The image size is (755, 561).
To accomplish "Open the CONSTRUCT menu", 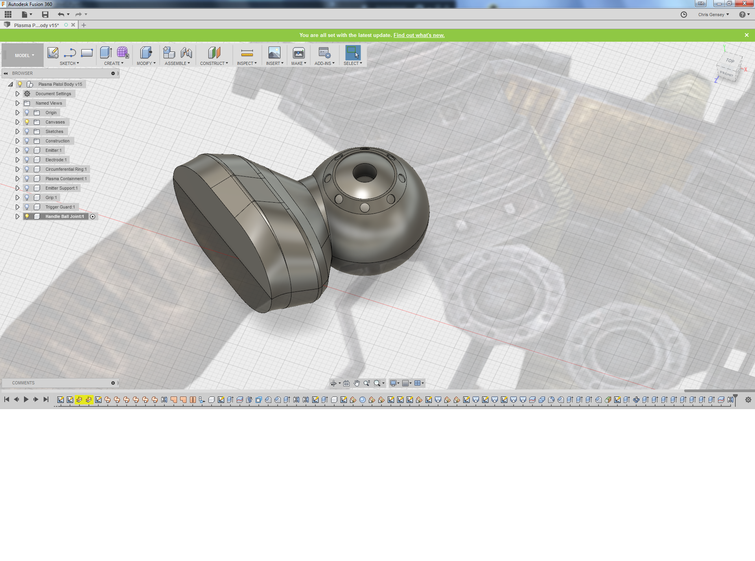I will tap(214, 63).
